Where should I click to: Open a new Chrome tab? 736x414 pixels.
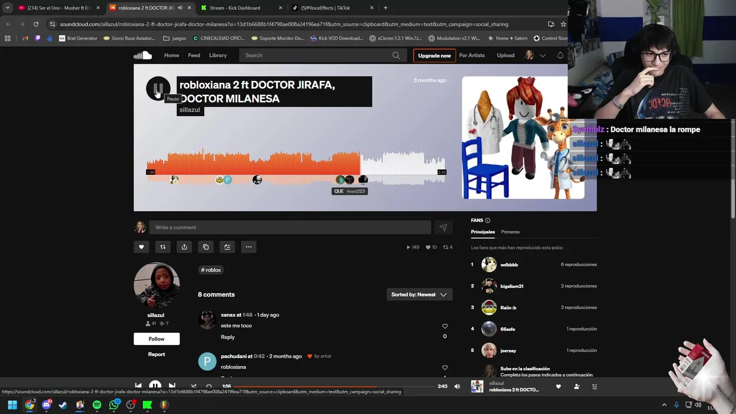385,8
